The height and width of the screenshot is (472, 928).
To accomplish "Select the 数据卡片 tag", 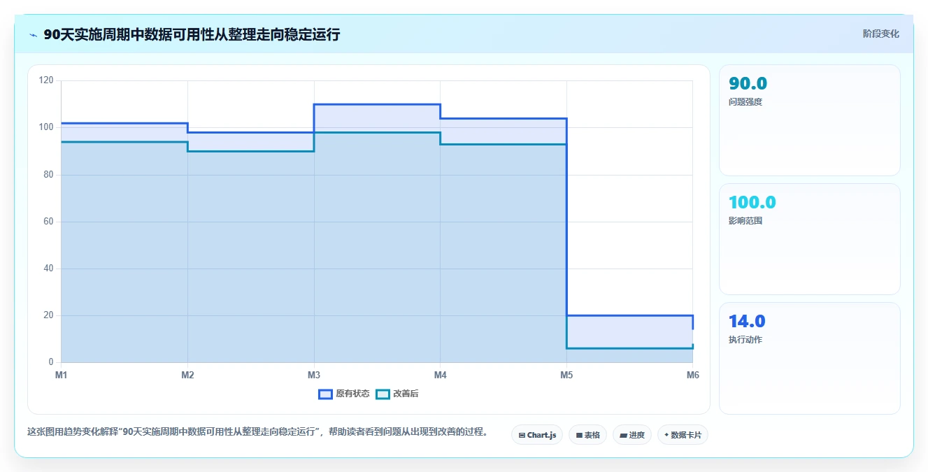I will click(683, 435).
